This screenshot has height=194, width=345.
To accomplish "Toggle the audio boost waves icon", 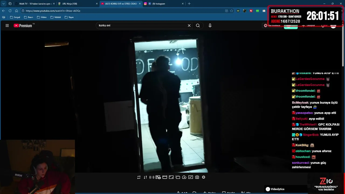I will pyautogui.click(x=152, y=177).
